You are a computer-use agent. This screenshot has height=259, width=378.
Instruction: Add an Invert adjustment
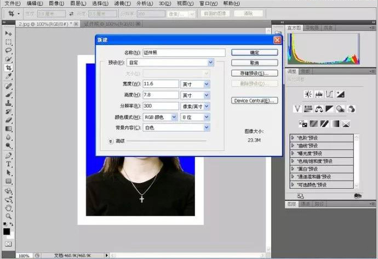[303, 124]
